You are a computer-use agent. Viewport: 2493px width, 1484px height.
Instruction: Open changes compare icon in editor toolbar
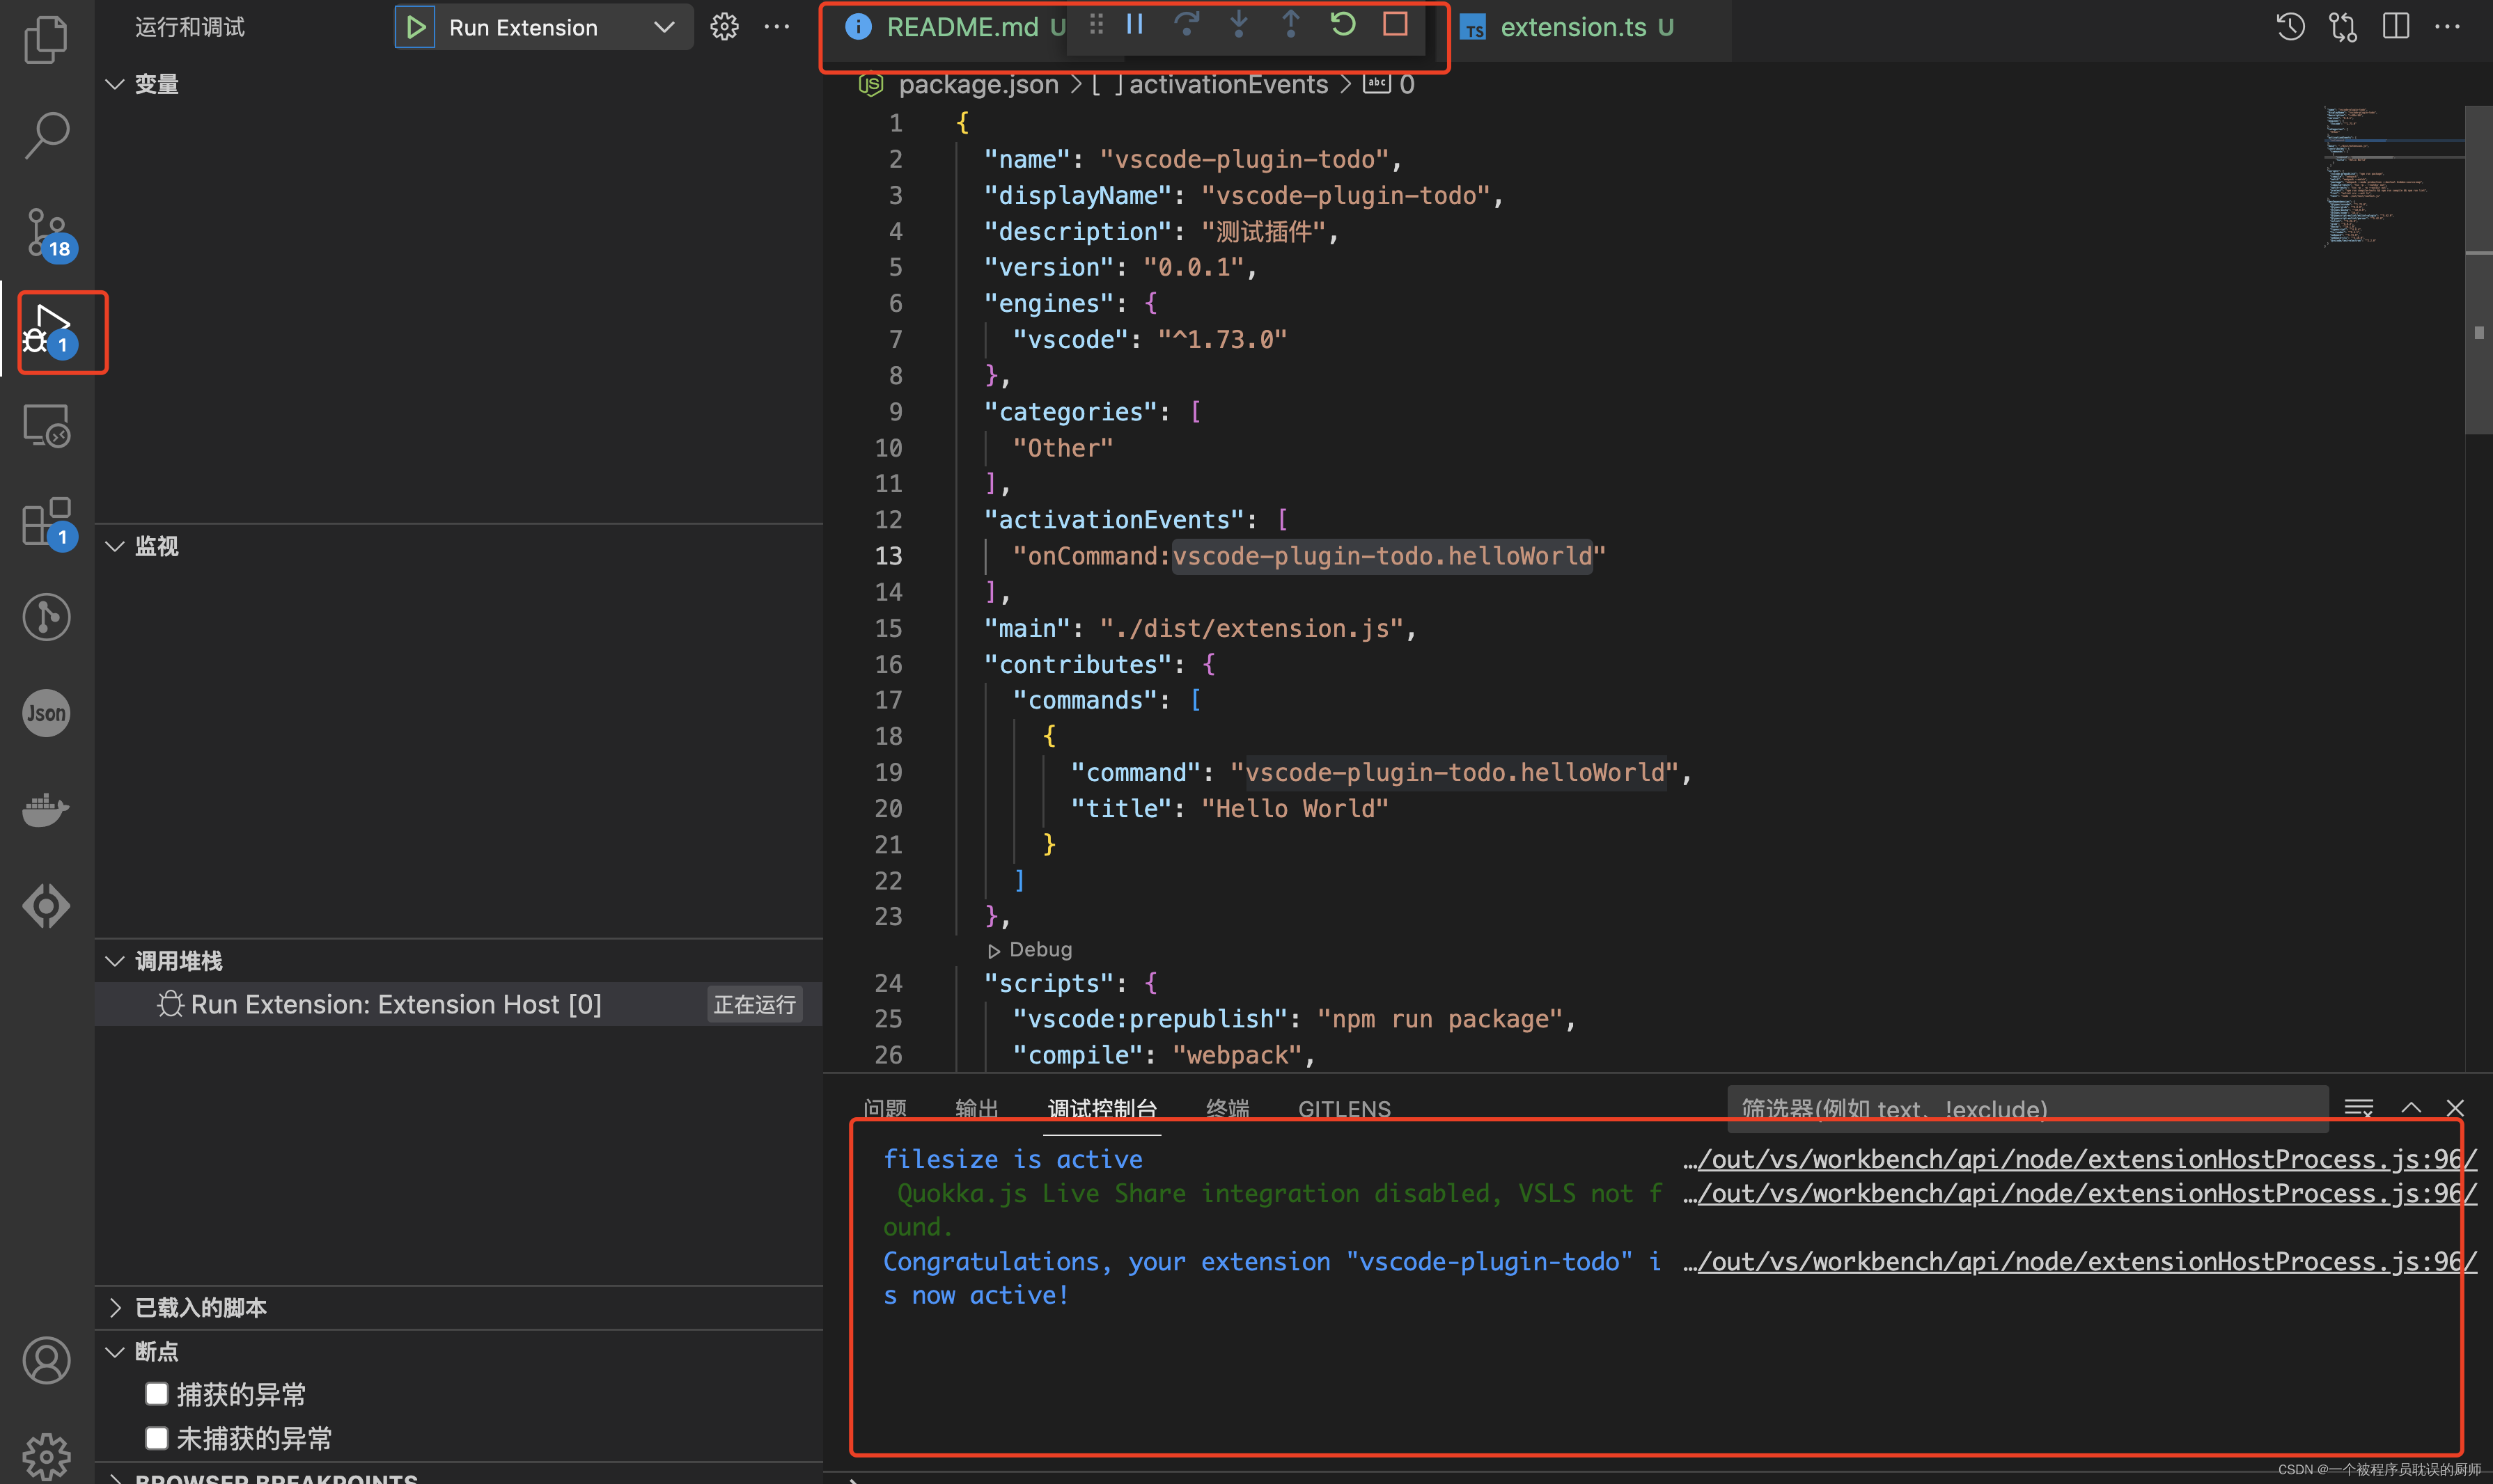coord(2343,27)
